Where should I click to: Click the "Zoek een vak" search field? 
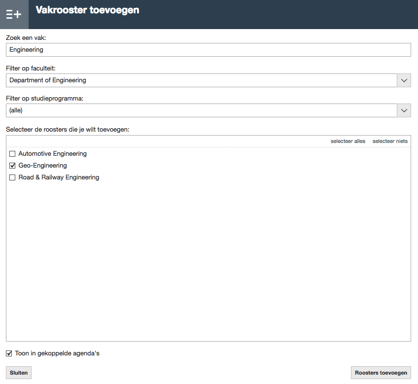(x=208, y=50)
